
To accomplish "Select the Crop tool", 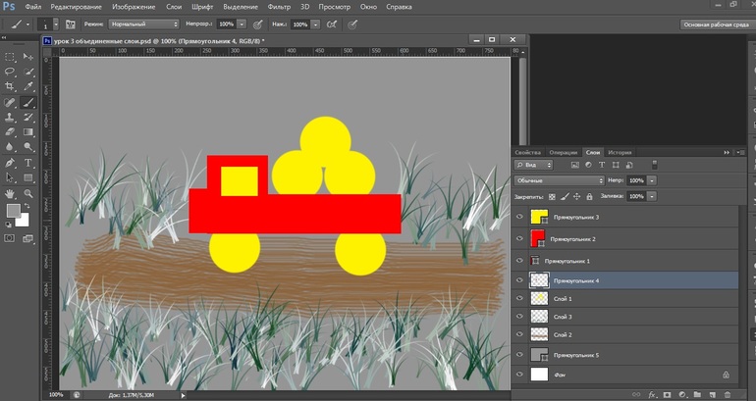I will click(10, 86).
